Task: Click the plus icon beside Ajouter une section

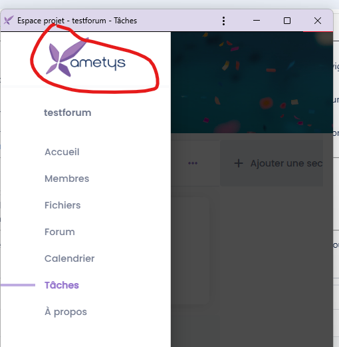Action: 239,163
